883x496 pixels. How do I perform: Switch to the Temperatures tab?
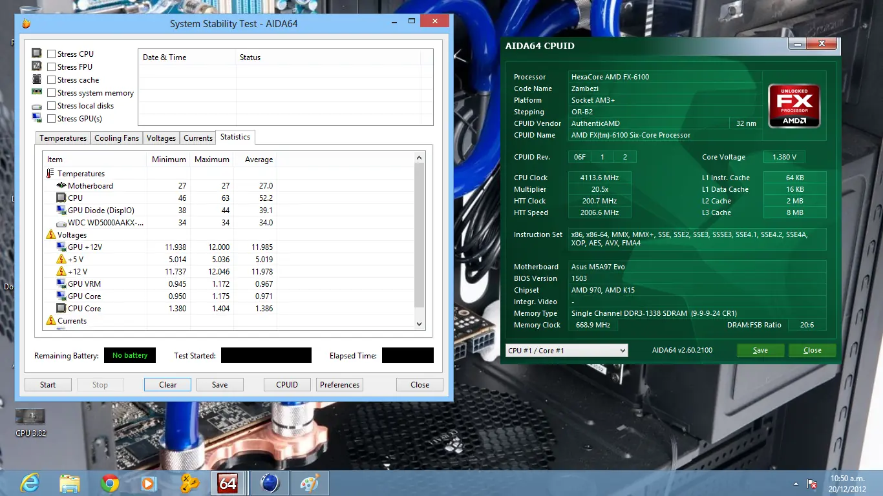[63, 138]
